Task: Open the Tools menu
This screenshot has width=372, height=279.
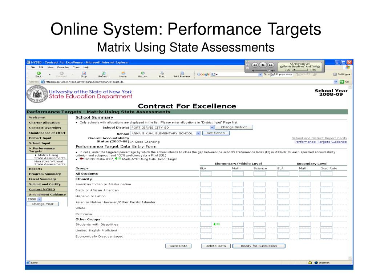Action: [76, 67]
